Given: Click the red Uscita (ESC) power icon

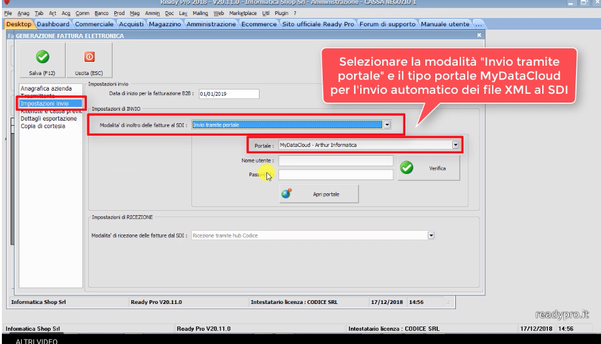Looking at the screenshot, I should pos(89,57).
